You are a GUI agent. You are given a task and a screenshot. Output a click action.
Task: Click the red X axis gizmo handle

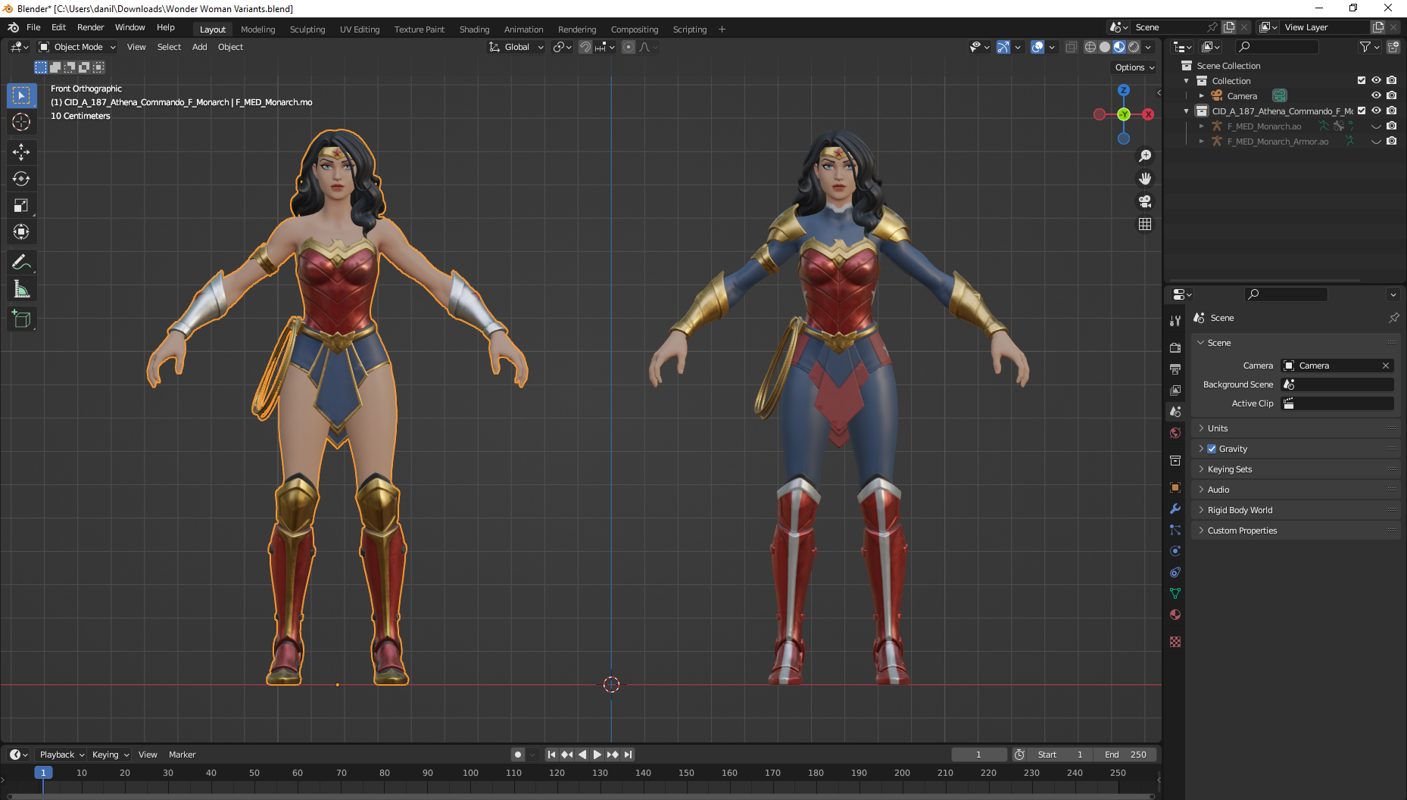(1148, 114)
